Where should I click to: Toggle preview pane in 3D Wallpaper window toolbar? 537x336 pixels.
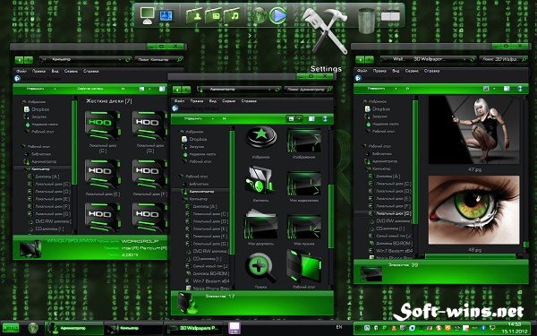click(507, 89)
